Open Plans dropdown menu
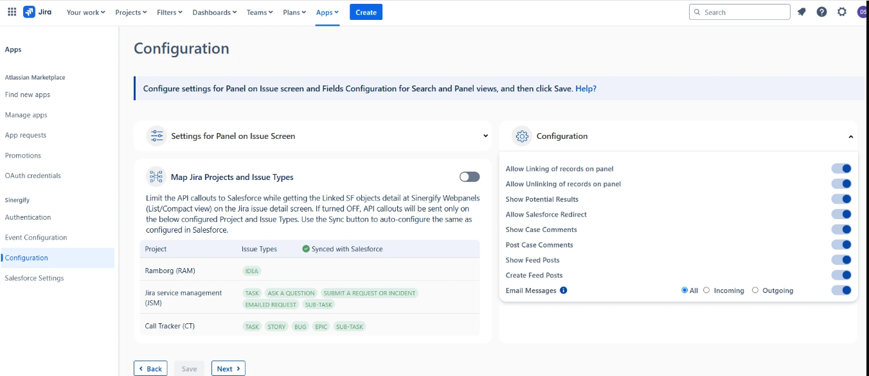This screenshot has width=869, height=376. point(294,12)
